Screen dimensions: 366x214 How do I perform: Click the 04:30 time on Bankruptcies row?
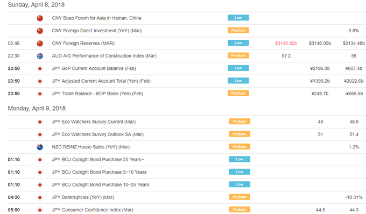coord(14,197)
